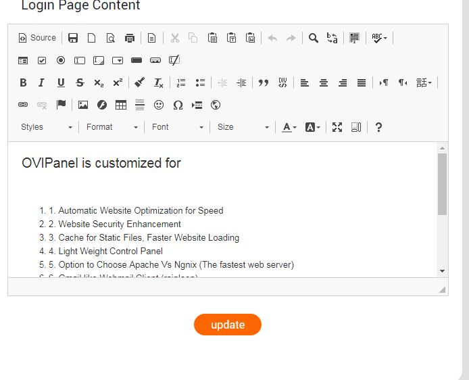Click the Save floppy disk icon
Viewport: 469px width, 380px height.
(73, 38)
